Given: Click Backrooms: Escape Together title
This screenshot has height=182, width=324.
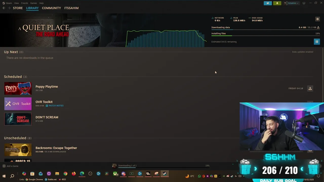Looking at the screenshot, I should tap(56, 148).
